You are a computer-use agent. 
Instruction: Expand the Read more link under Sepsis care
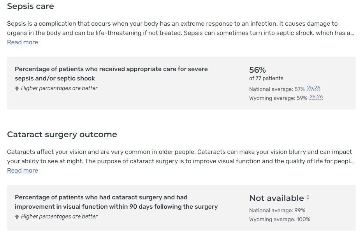(x=22, y=42)
